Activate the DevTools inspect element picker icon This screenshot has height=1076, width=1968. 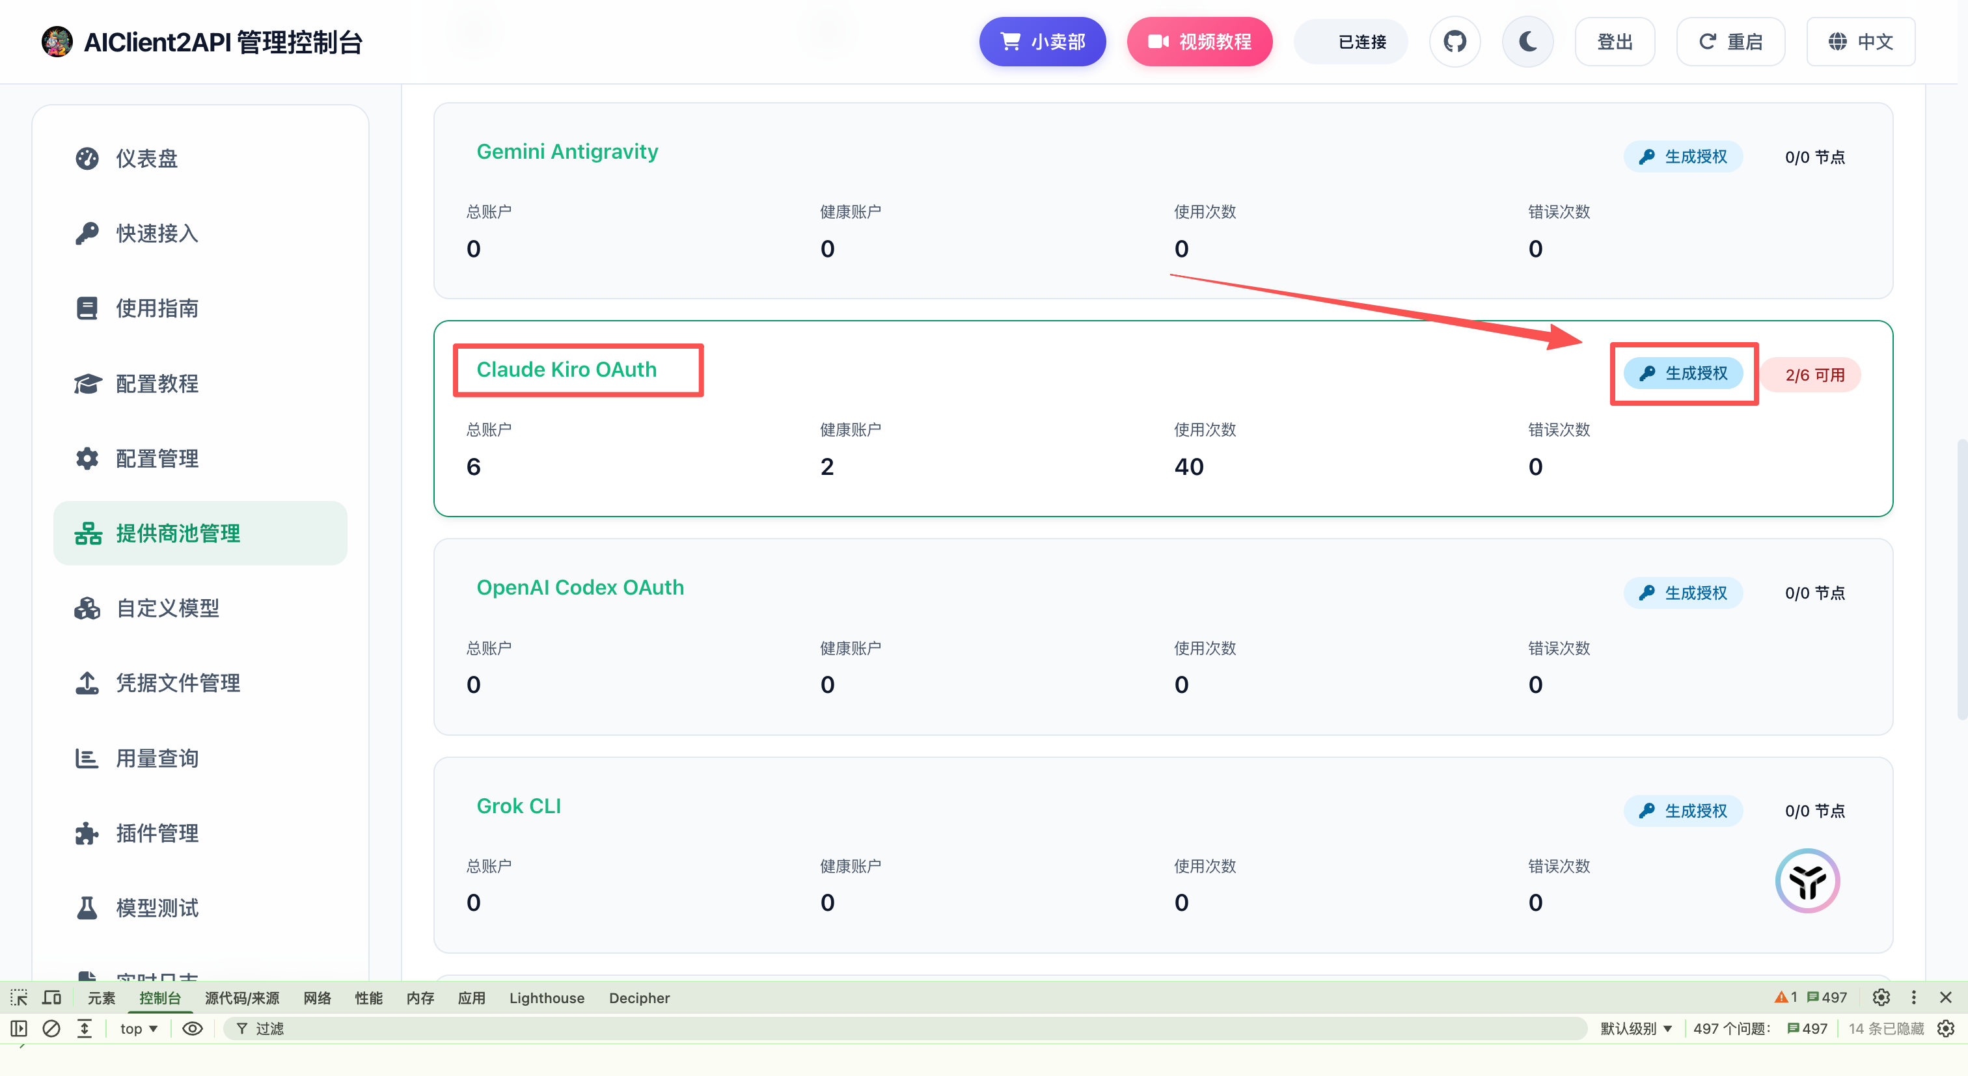pos(19,997)
